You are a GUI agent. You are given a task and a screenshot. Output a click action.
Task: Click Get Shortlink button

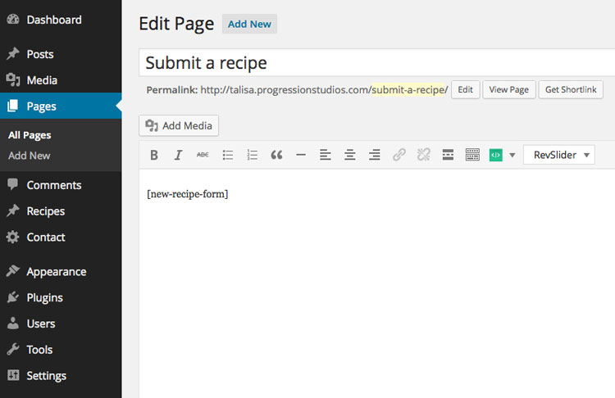[571, 90]
